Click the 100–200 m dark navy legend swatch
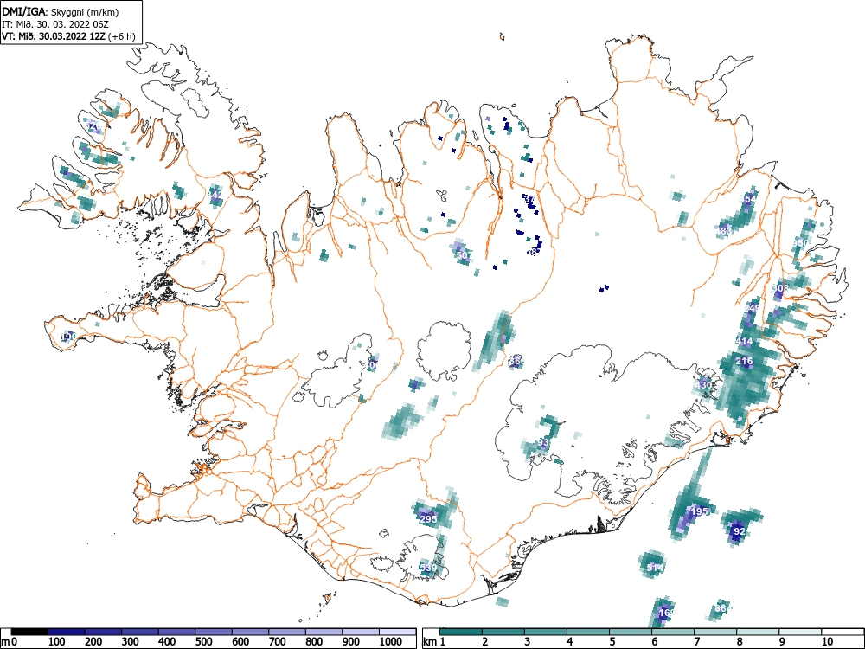 pyautogui.click(x=67, y=632)
